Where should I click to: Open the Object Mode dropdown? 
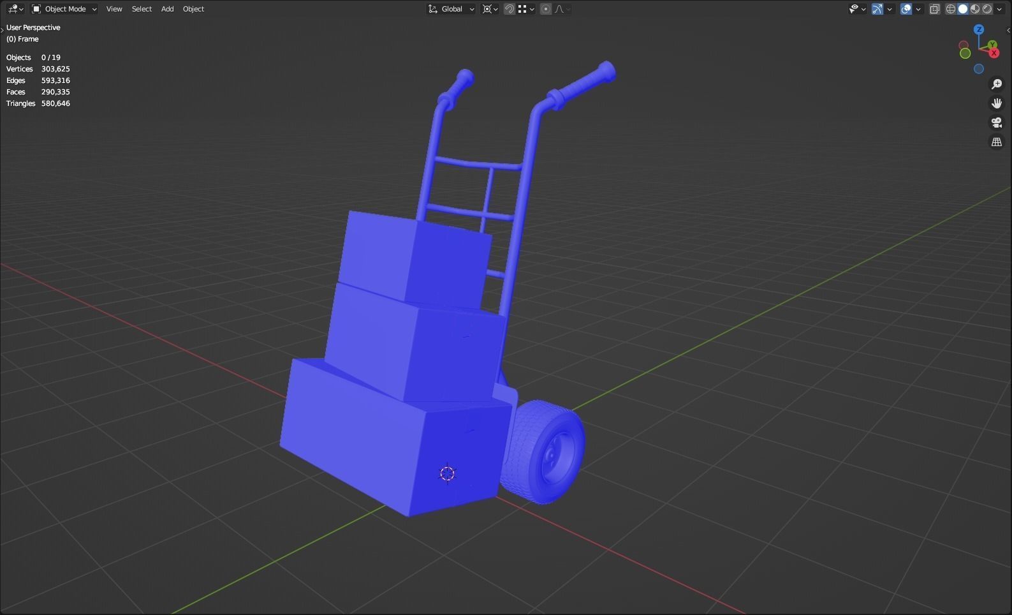point(64,9)
